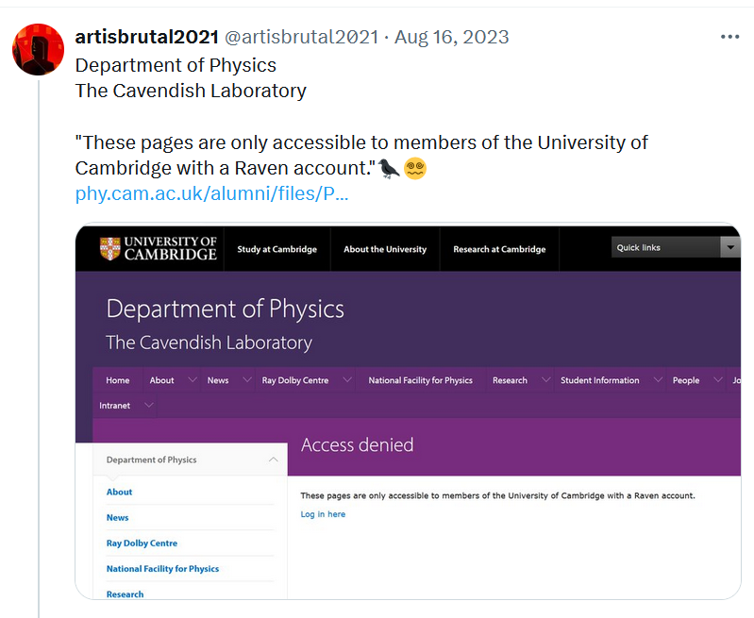754x618 pixels.
Task: Expand the Research tab chevron
Action: [545, 379]
